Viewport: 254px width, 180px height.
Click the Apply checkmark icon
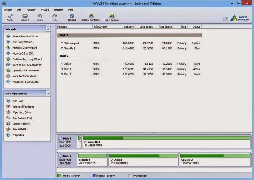10,16
